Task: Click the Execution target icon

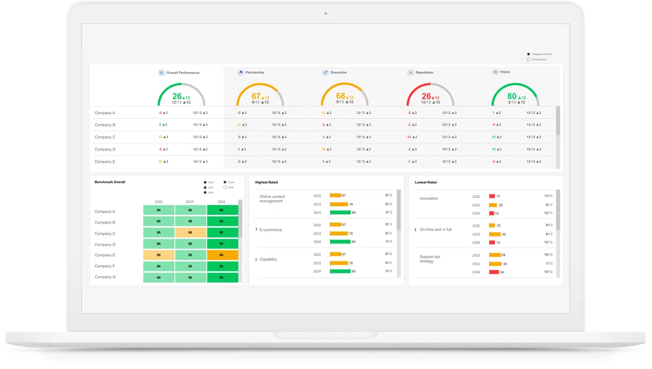Action: point(326,73)
